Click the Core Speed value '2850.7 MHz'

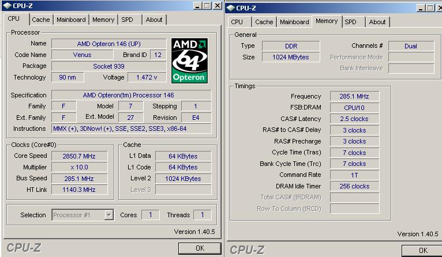[x=79, y=156]
